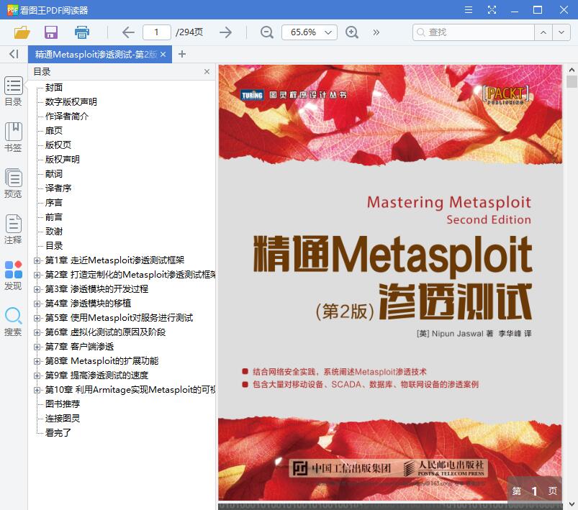Close the 目录 outline pane
The height and width of the screenshot is (510, 578).
[x=207, y=71]
